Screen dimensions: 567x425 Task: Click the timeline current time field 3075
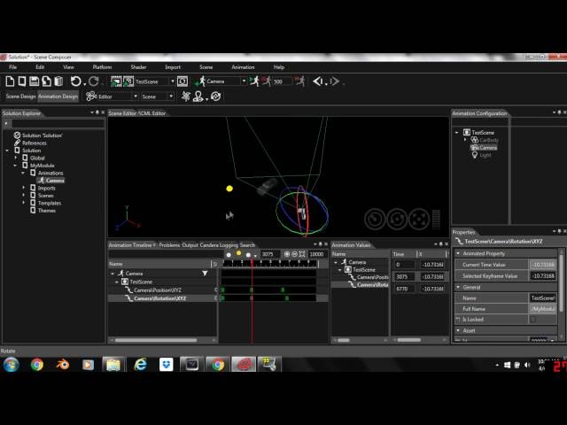[269, 254]
